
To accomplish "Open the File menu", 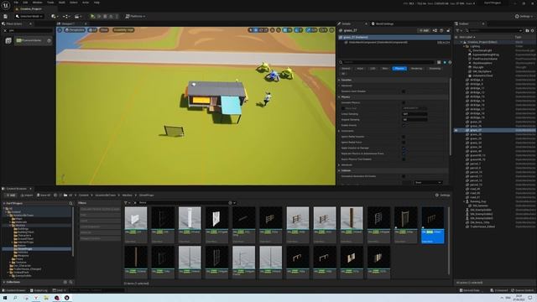I will 16,3.
